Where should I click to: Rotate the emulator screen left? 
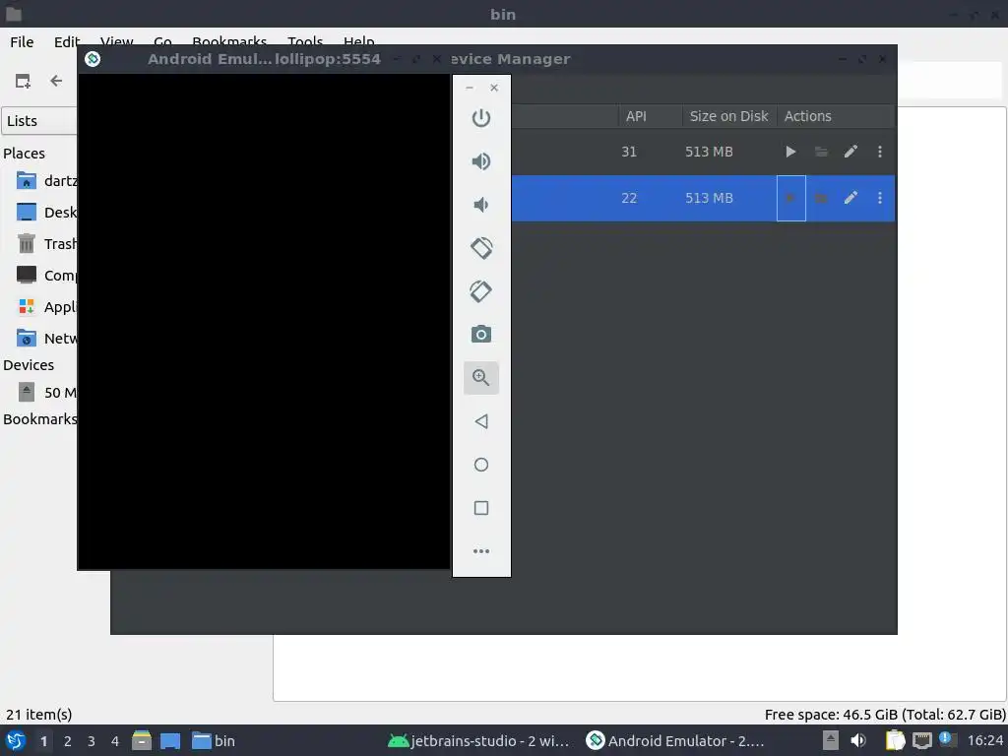(480, 248)
